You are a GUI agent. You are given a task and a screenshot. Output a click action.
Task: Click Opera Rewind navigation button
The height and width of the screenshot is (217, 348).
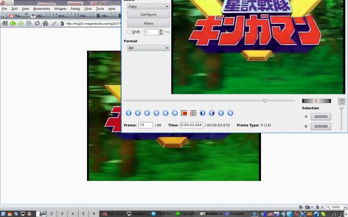(4, 23)
